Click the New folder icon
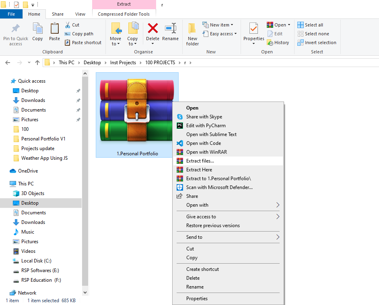This screenshot has width=379, height=305. pos(192,28)
